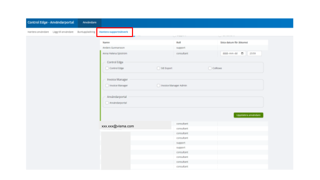Open the Användare top menu tab
Screen dimensions: 320x180
pyautogui.click(x=89, y=22)
